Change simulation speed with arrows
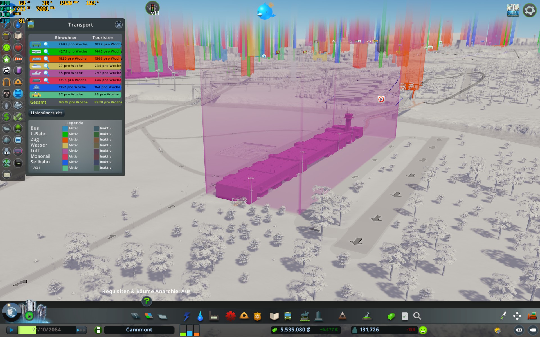The height and width of the screenshot is (337, 540). tap(81, 330)
